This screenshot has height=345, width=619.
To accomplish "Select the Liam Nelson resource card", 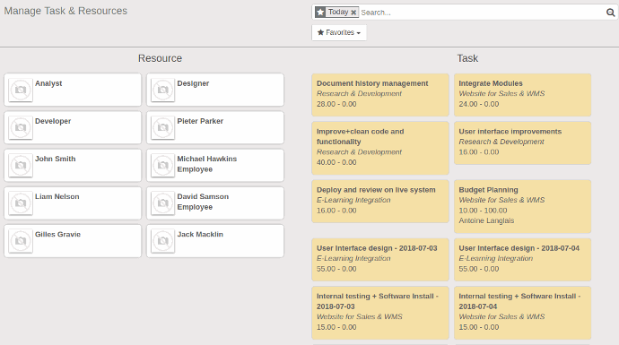I will pos(73,203).
